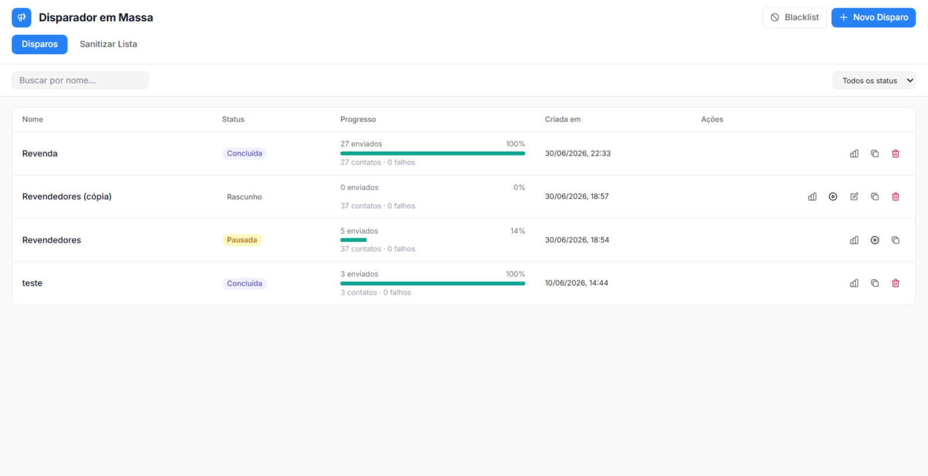
Task: Click the Revenda 100% progress bar
Action: tap(433, 154)
